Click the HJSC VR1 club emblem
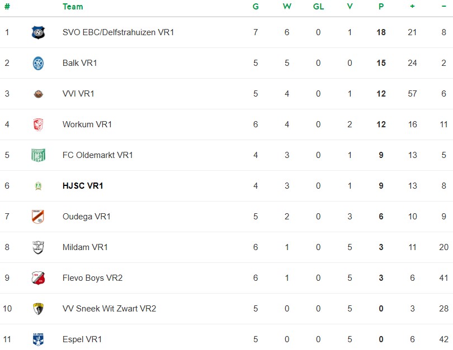453x350 pixels. click(x=38, y=186)
